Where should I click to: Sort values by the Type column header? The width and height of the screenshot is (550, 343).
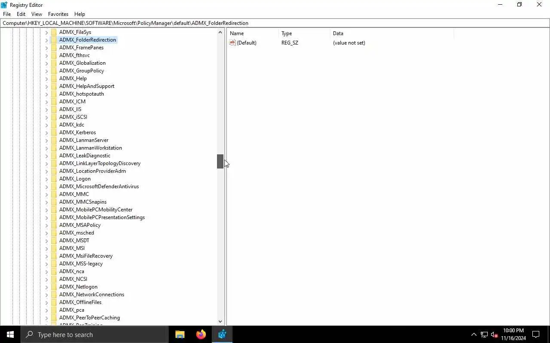point(305,33)
